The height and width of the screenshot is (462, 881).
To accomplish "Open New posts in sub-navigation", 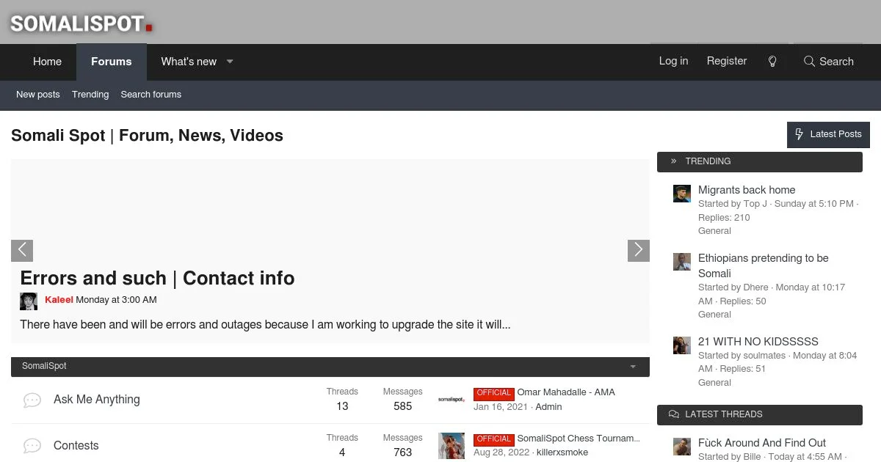I will (x=38, y=95).
